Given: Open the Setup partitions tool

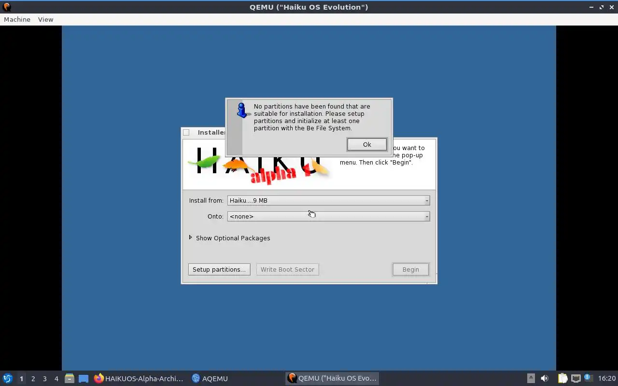Looking at the screenshot, I should (219, 269).
